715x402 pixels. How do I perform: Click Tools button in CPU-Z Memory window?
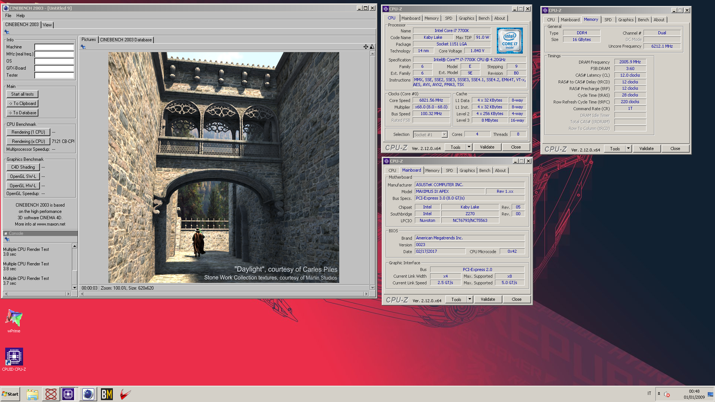click(615, 149)
